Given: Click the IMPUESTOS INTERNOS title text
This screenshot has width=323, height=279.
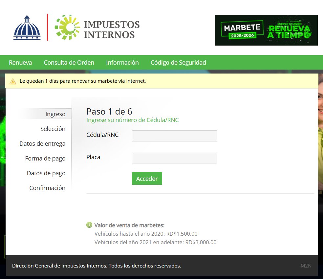Looking at the screenshot, I should pos(112,30).
